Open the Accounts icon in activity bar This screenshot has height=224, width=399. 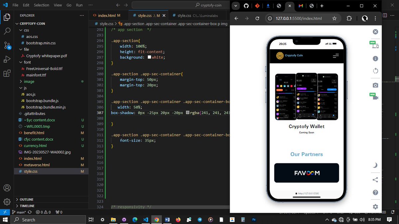point(7,188)
